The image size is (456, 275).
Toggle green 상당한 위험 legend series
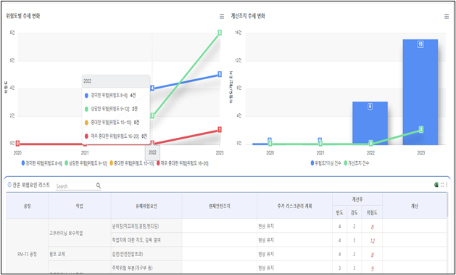pos(86,163)
